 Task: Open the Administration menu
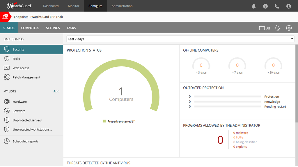122,6
